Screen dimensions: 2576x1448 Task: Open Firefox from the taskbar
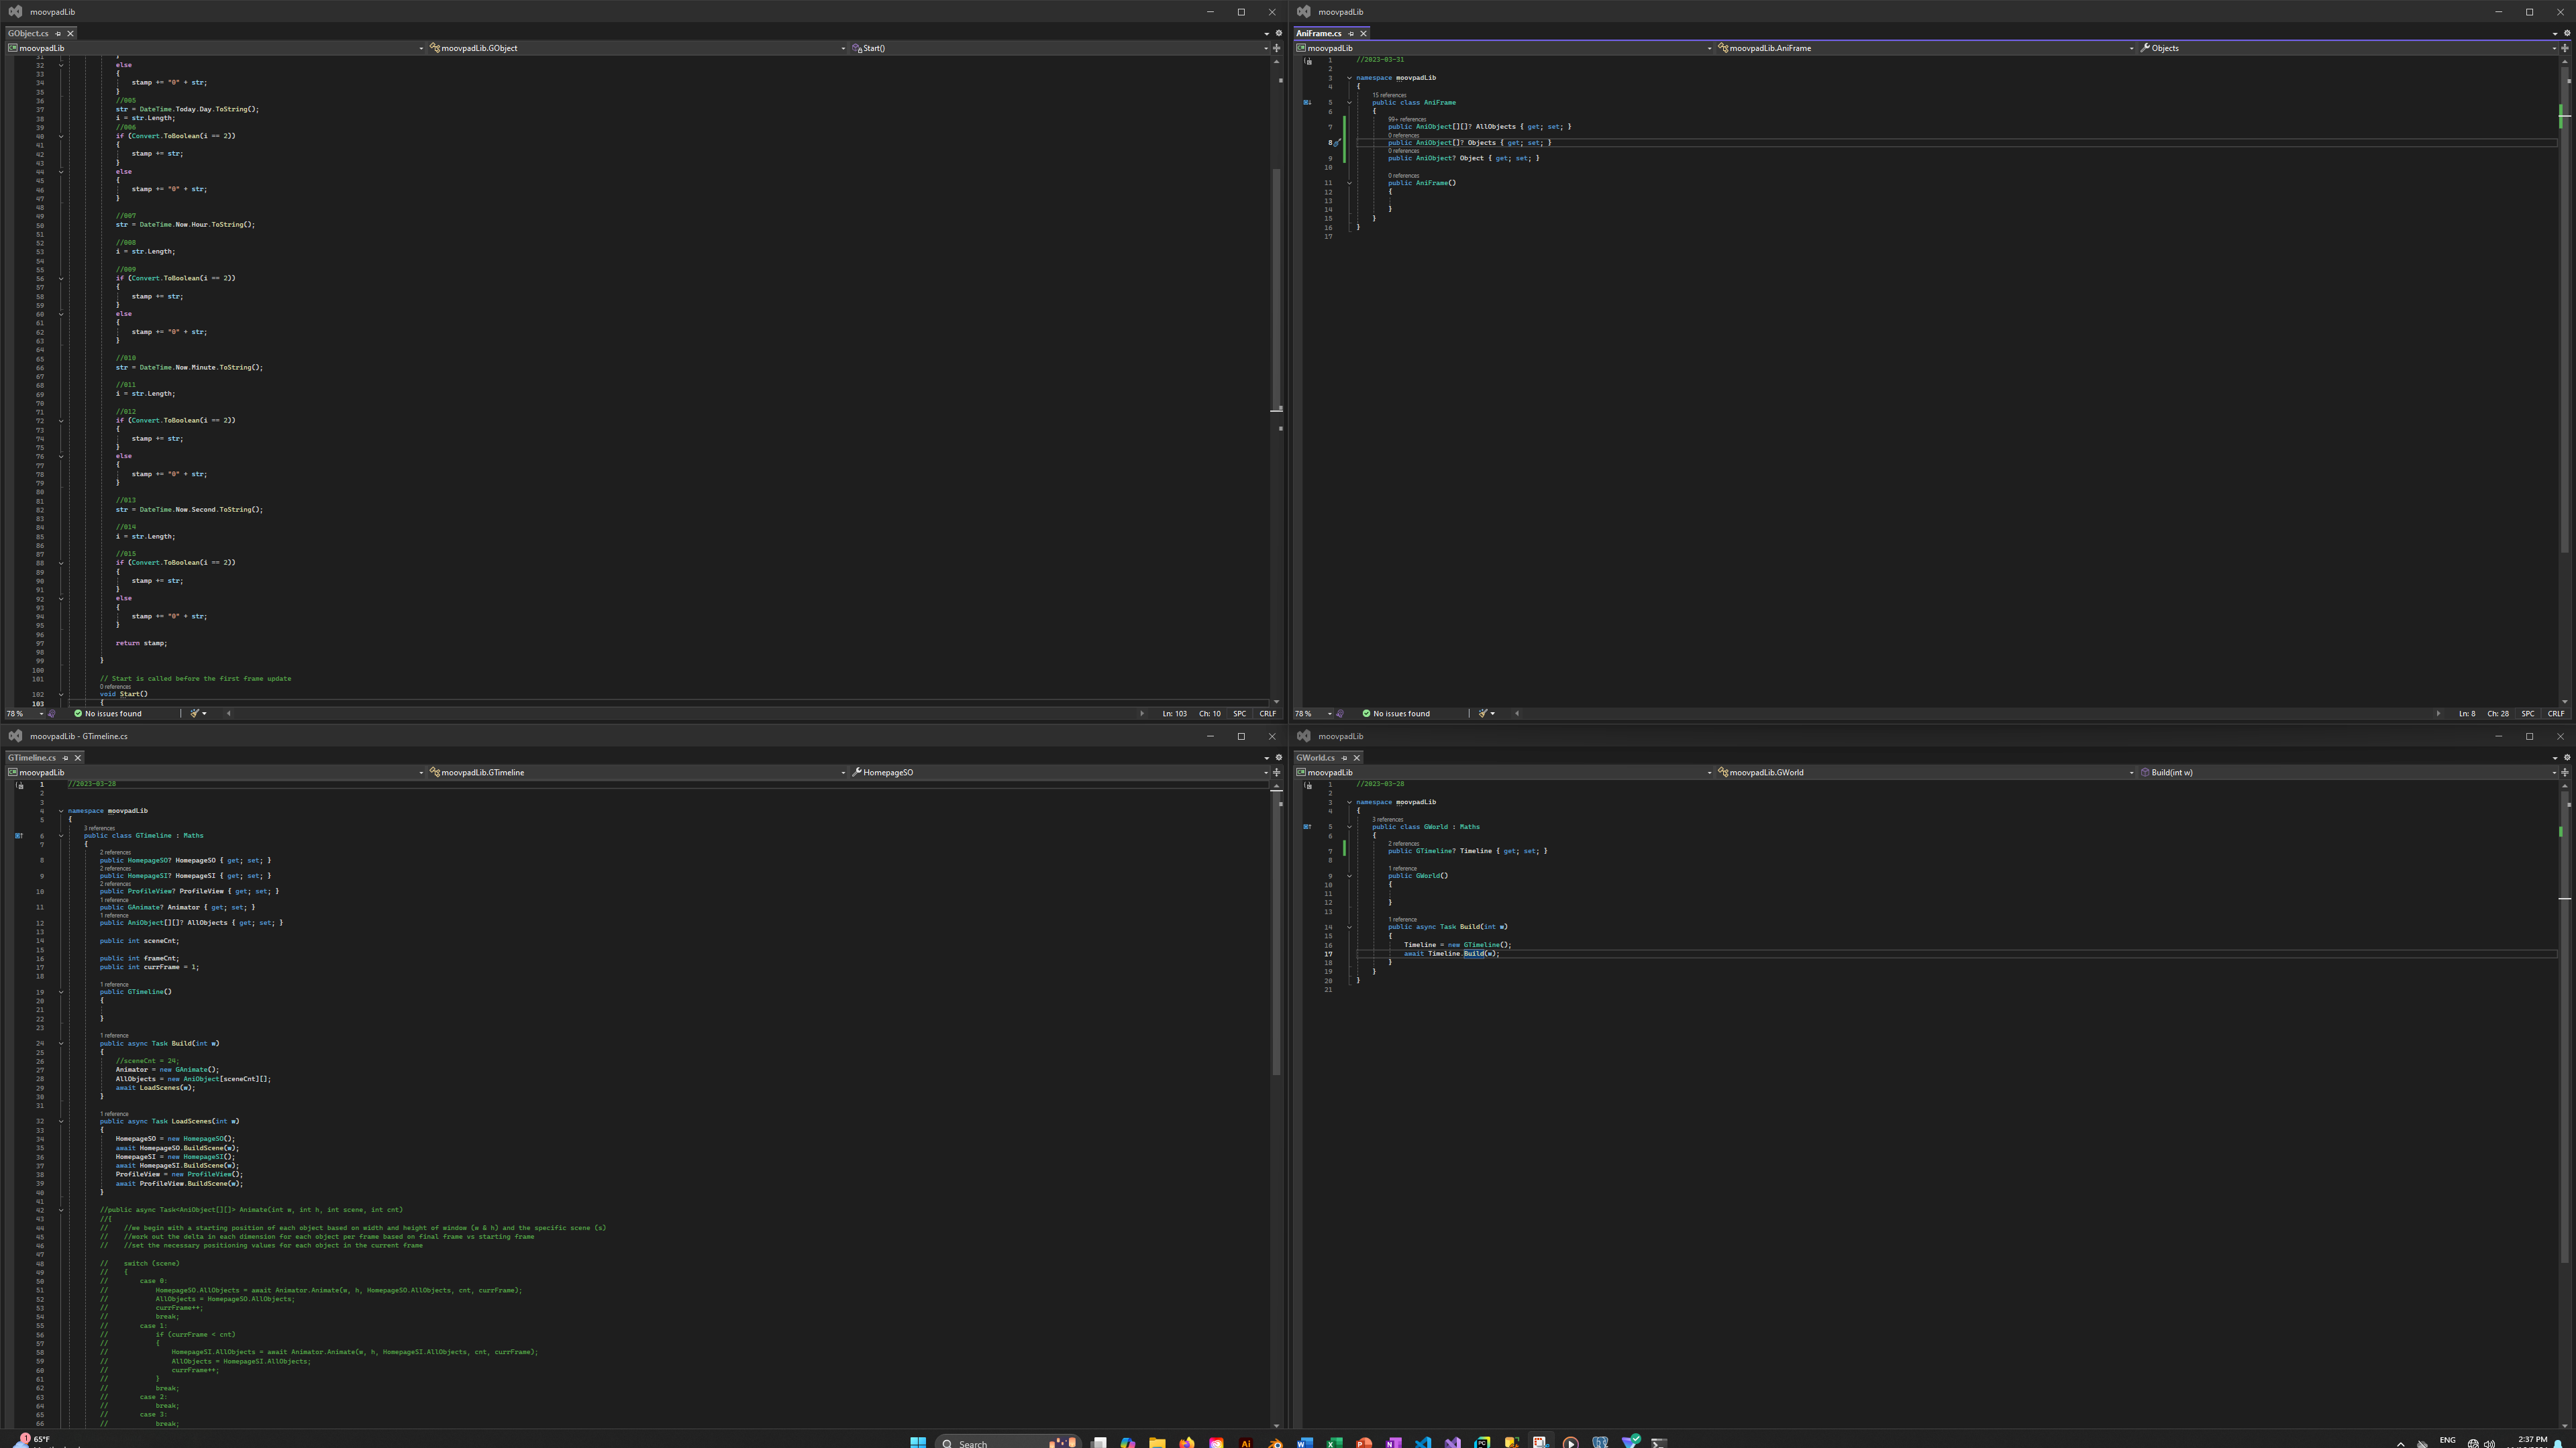[x=1187, y=1442]
